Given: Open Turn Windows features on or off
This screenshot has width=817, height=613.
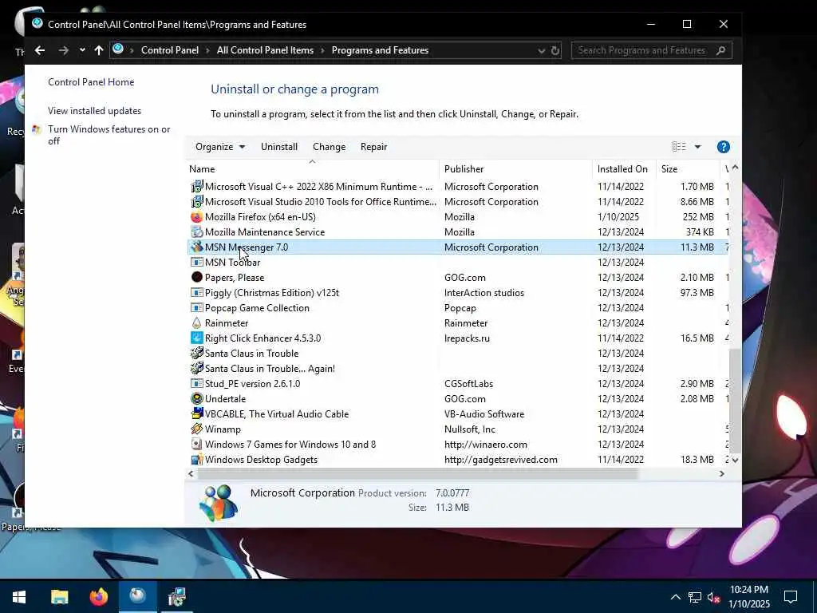Looking at the screenshot, I should tap(109, 135).
